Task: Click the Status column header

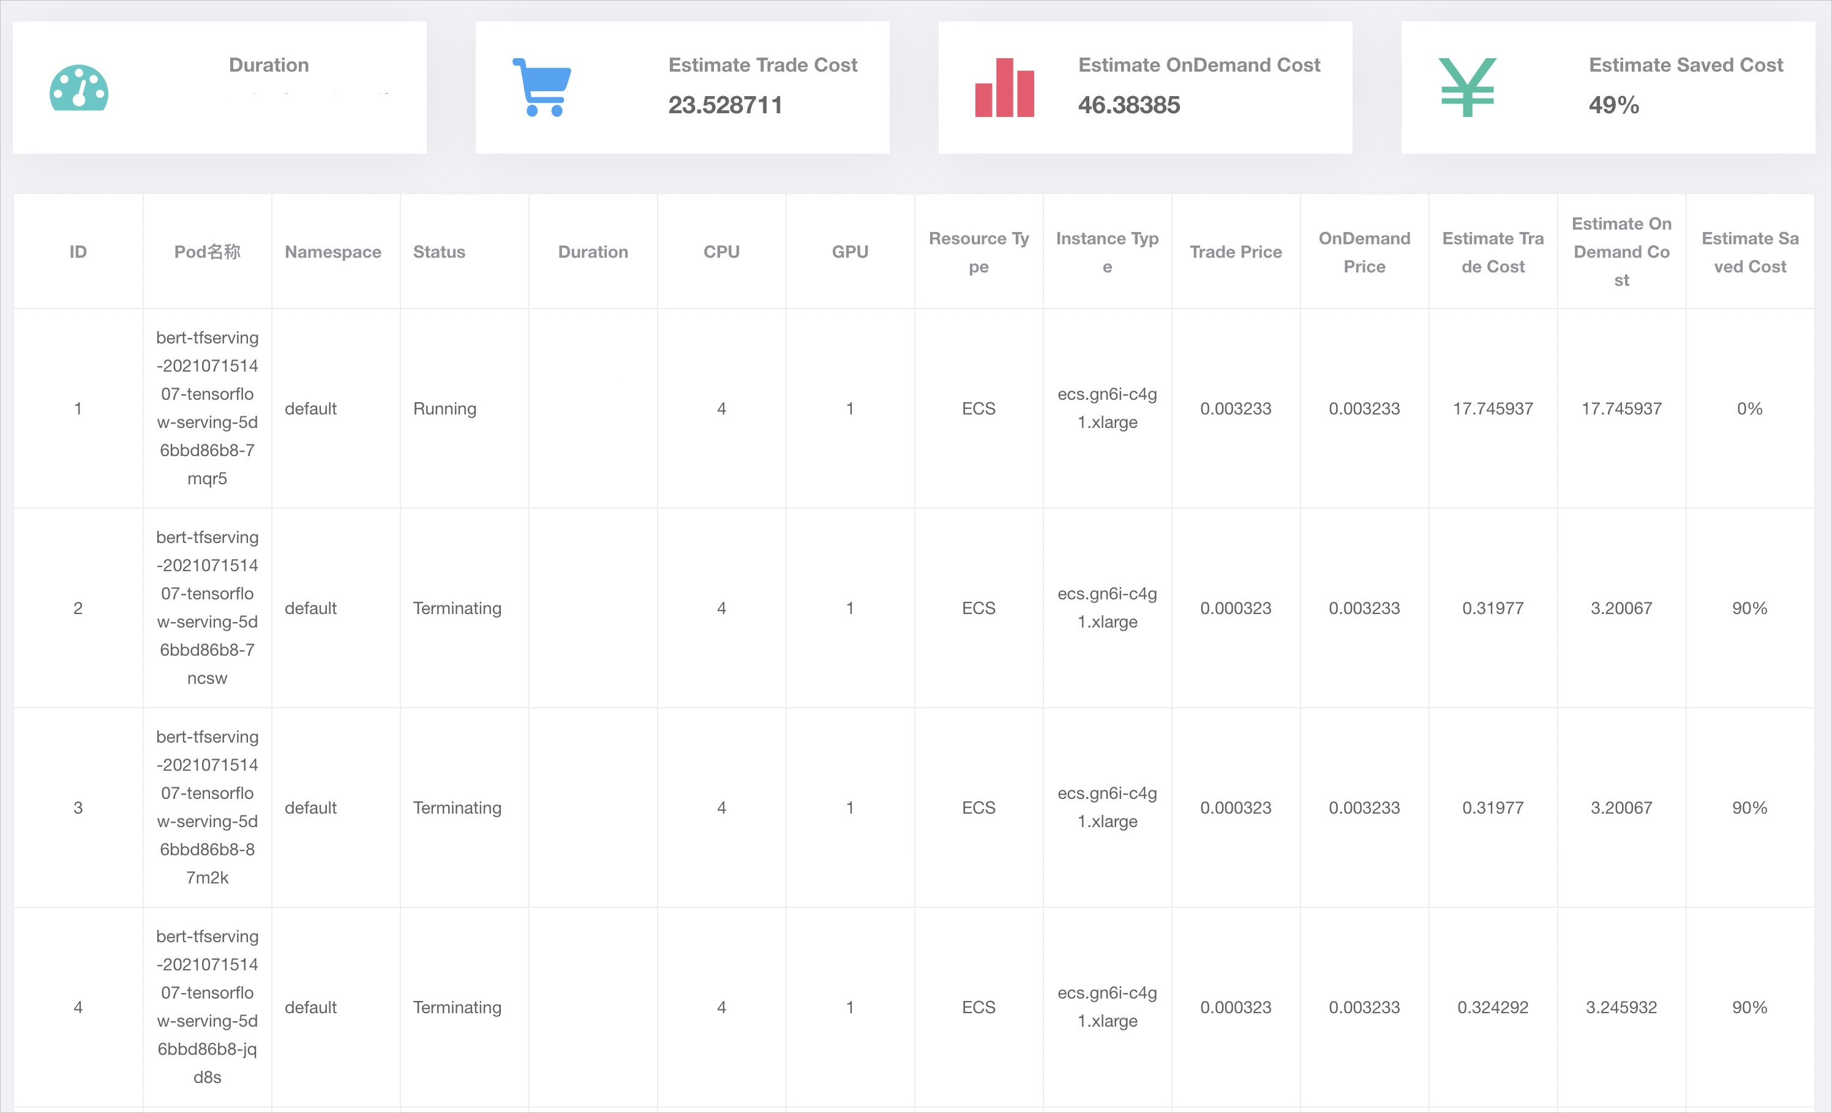Action: click(438, 252)
